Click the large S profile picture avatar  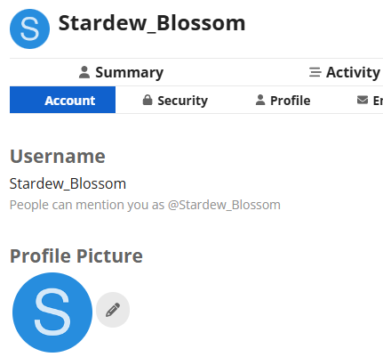pos(52,312)
